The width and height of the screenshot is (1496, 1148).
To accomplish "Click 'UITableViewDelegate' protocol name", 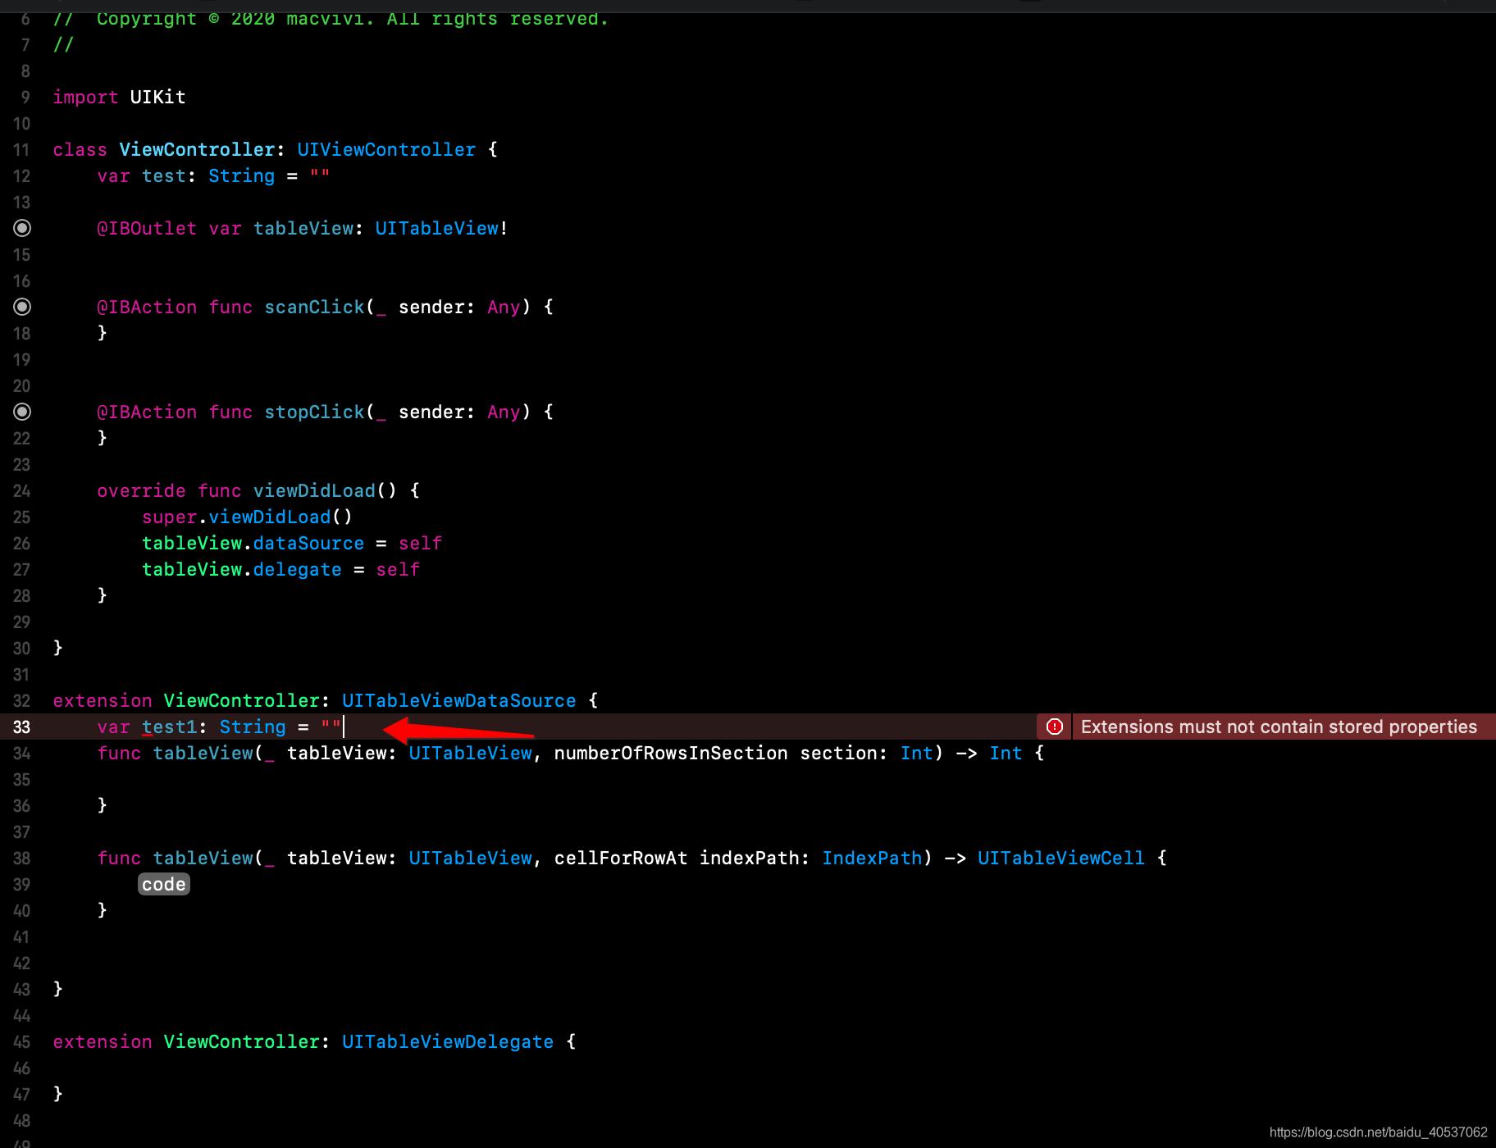I will [448, 1041].
